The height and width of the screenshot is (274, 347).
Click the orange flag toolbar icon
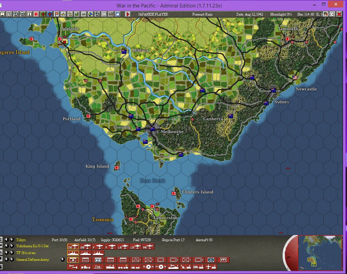[57, 14]
